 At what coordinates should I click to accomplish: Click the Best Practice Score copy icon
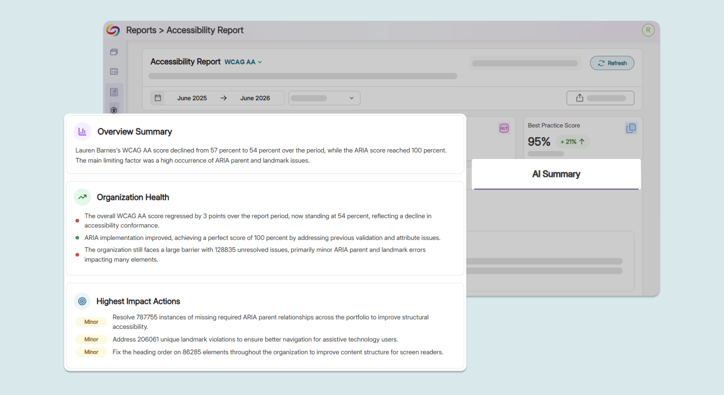point(631,128)
